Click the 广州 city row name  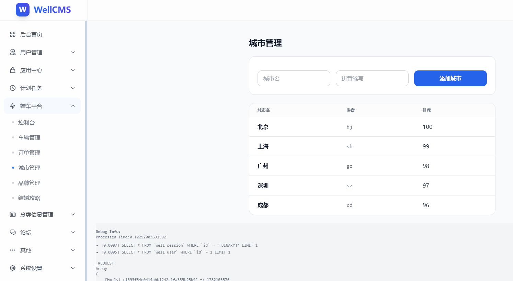[x=263, y=166]
